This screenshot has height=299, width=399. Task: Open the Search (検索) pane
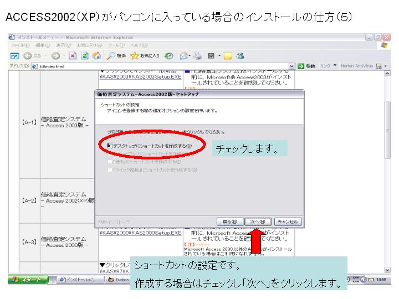coord(116,56)
